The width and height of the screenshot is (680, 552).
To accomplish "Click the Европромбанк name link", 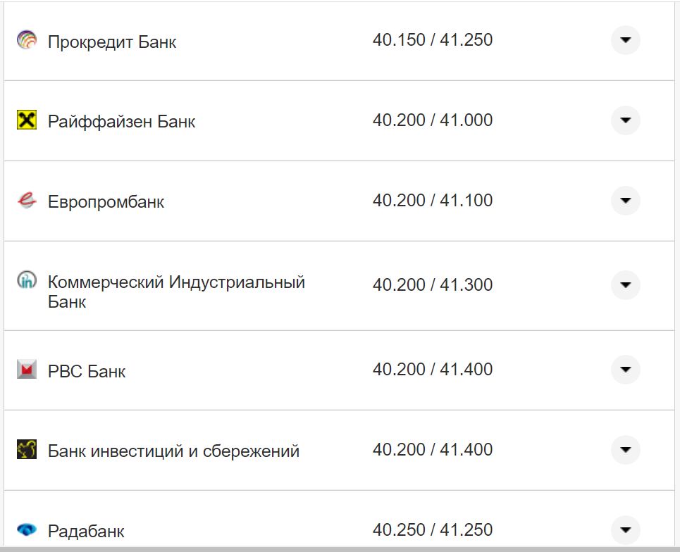I will [104, 201].
